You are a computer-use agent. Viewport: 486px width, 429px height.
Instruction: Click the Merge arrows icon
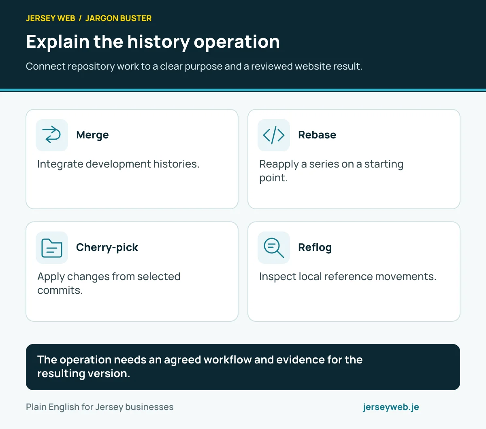52,135
